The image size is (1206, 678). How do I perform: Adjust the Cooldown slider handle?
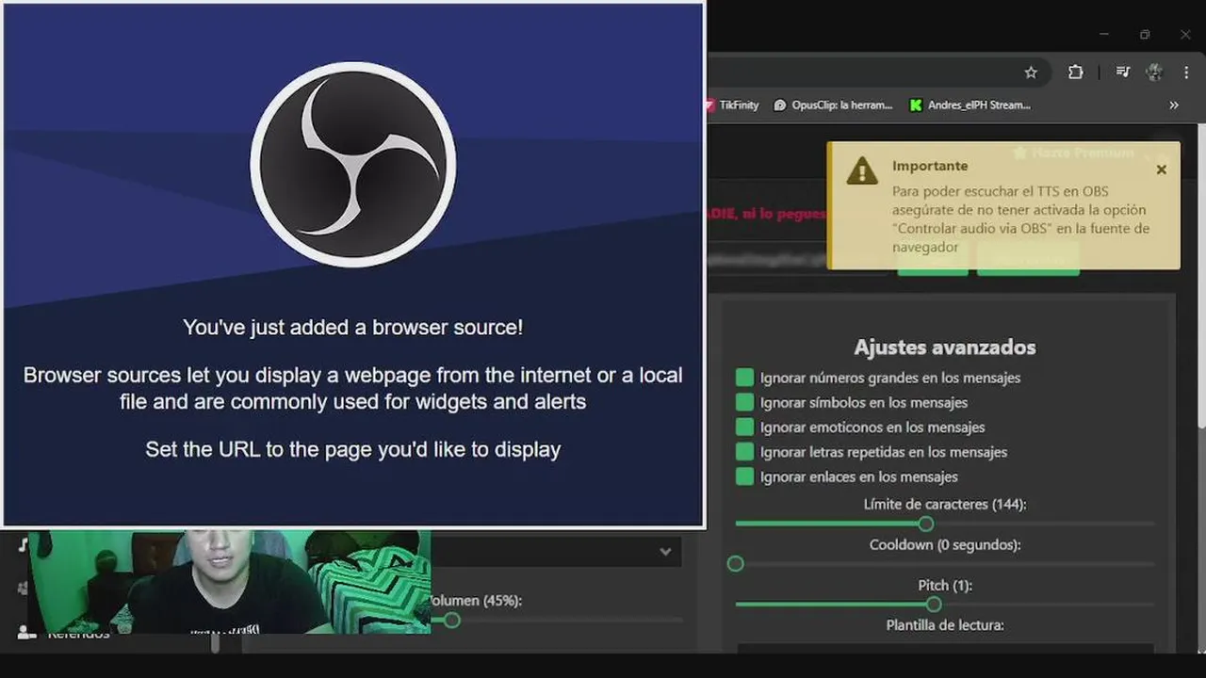point(736,564)
